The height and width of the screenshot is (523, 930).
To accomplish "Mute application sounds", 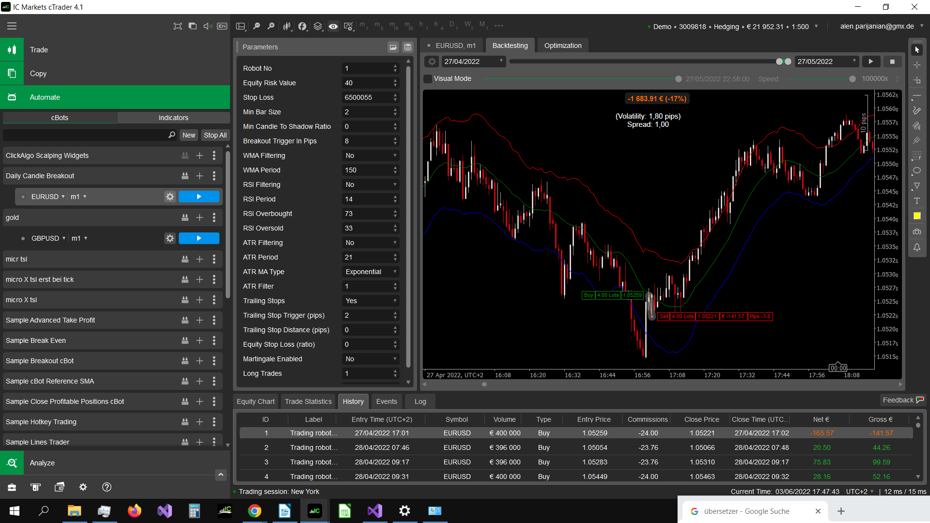I will pyautogui.click(x=207, y=26).
